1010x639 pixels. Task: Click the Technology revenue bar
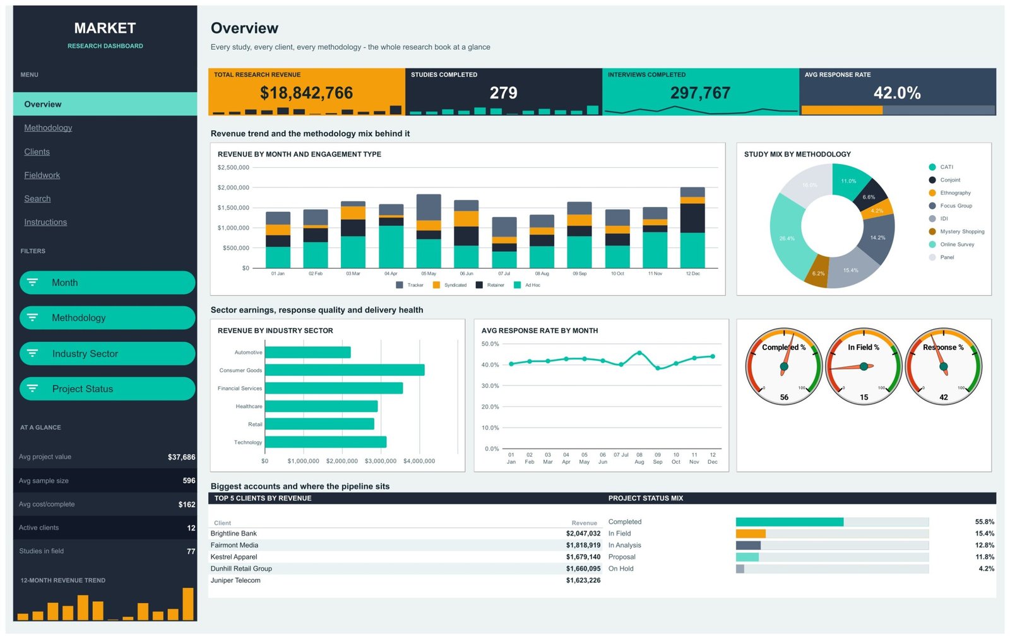(x=326, y=442)
